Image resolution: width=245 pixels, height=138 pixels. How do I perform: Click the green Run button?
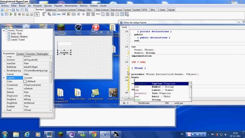coord(11,14)
